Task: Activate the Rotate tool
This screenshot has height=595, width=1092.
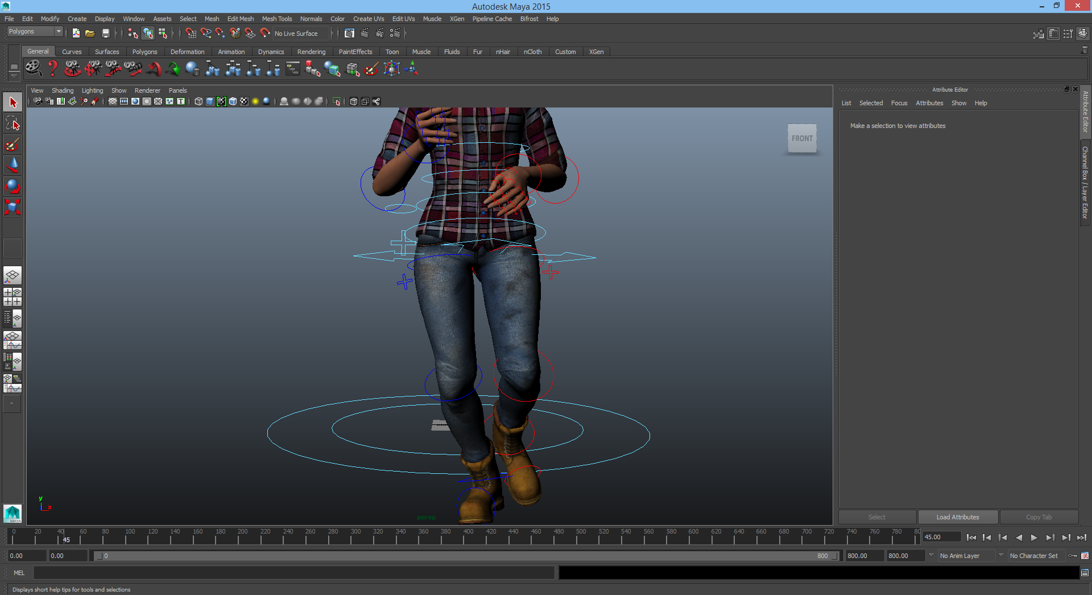Action: pos(13,186)
